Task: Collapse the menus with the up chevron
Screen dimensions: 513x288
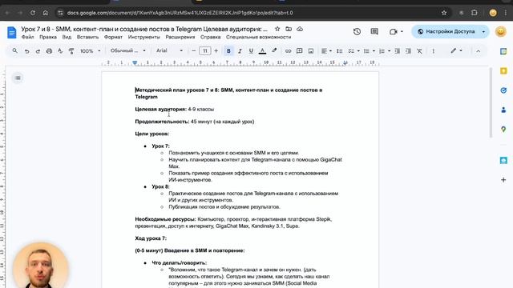Action: click(x=478, y=51)
